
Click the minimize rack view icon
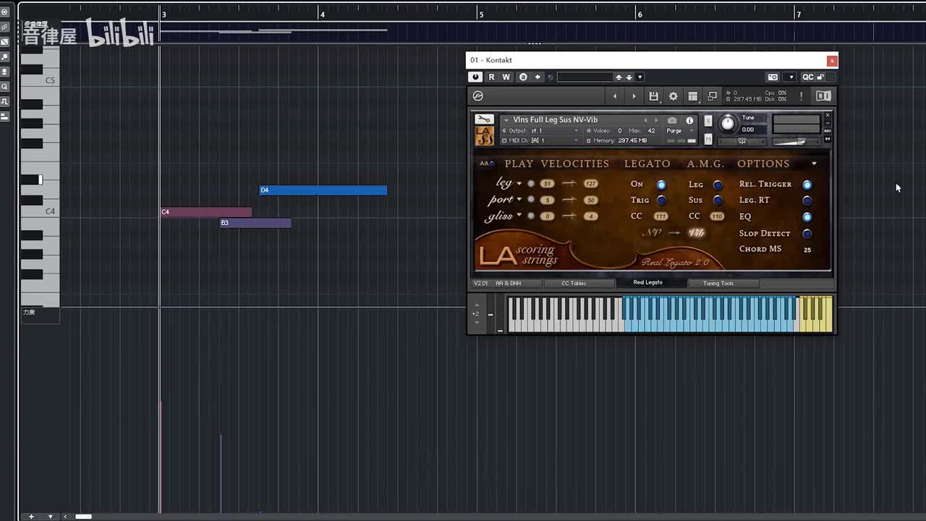point(713,96)
